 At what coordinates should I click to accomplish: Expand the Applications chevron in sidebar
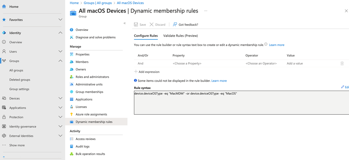tap(60, 108)
